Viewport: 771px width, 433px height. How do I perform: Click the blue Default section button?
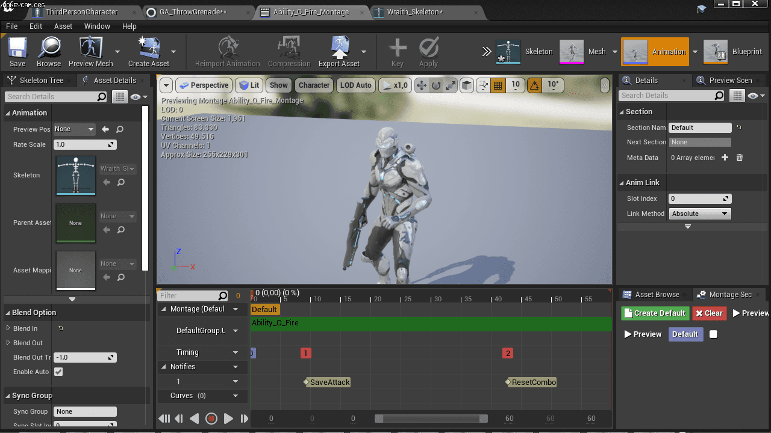click(685, 334)
